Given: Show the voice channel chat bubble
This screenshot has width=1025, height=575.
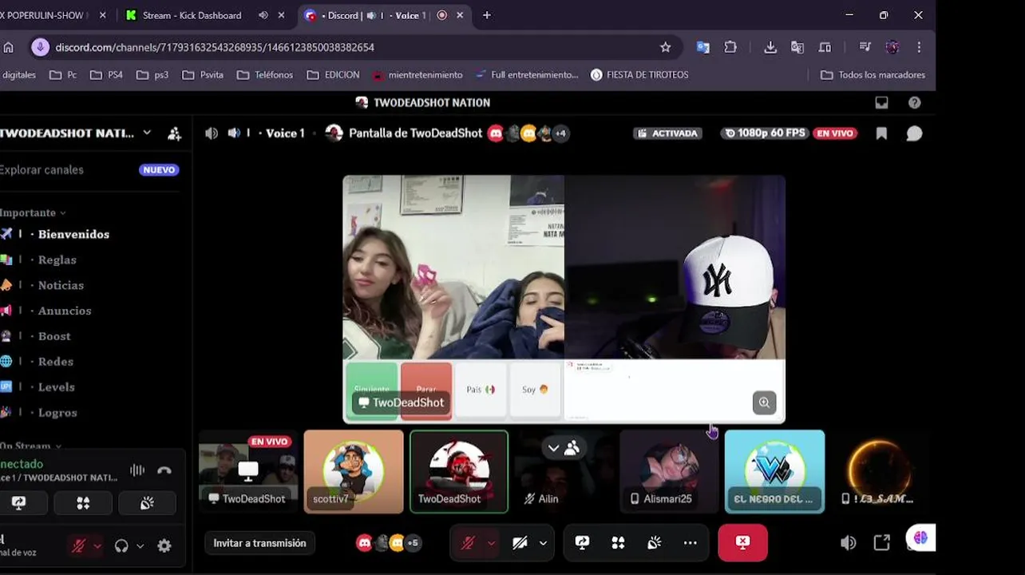Looking at the screenshot, I should 914,133.
